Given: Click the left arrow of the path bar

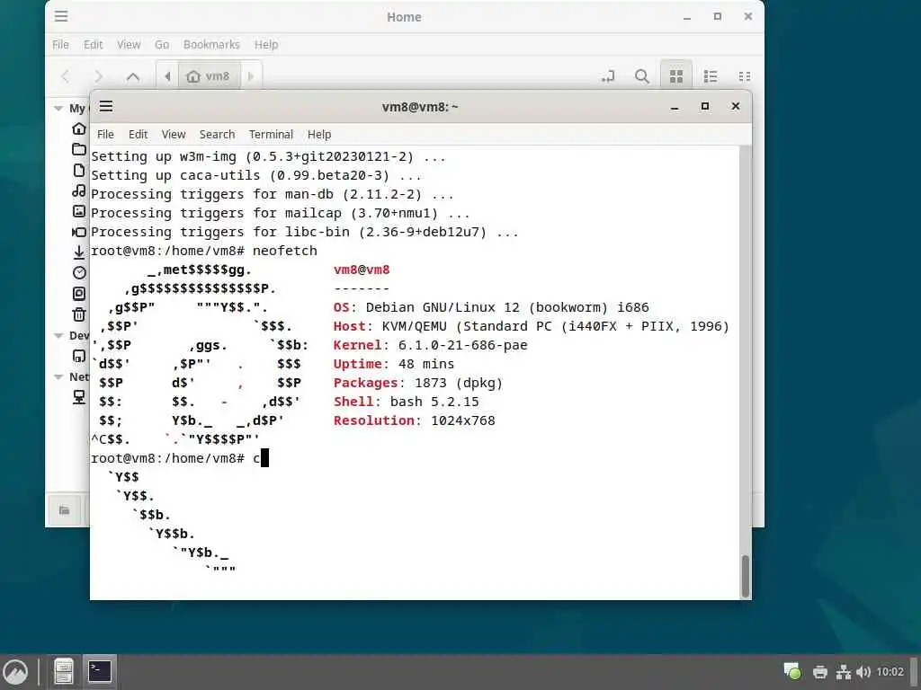Looking at the screenshot, I should click(x=167, y=76).
